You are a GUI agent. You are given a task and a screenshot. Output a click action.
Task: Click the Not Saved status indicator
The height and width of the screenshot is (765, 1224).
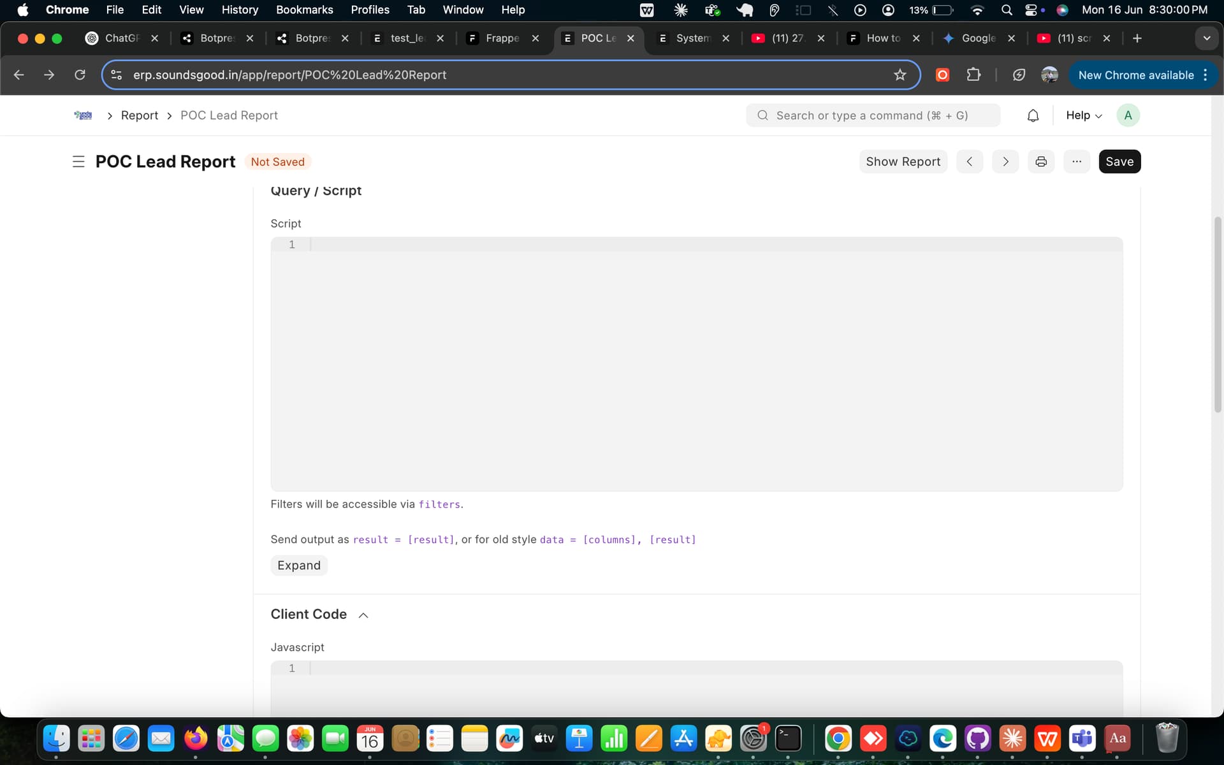tap(277, 162)
